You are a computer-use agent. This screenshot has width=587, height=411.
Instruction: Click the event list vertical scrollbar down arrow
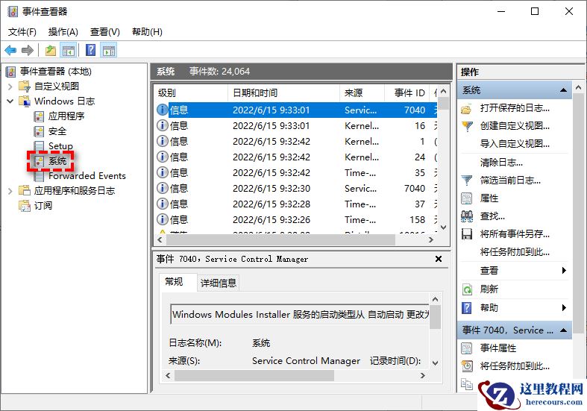pos(444,228)
